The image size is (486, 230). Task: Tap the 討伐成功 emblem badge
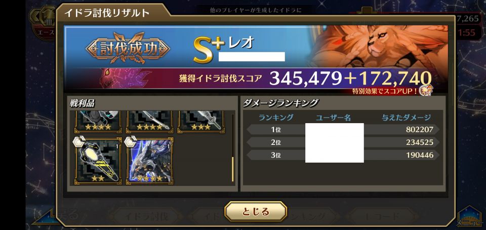(x=128, y=48)
